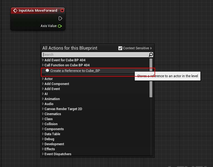The image size is (213, 167).
Task: Click the magnifier icon in the search box
Action: click(x=151, y=55)
